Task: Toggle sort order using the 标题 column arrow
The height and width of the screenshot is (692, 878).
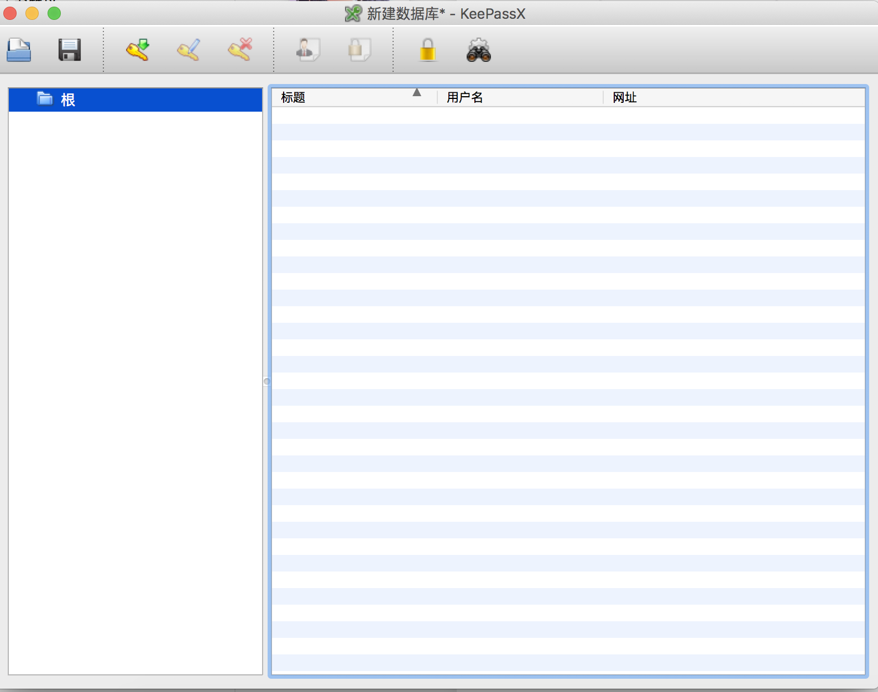Action: pyautogui.click(x=417, y=93)
